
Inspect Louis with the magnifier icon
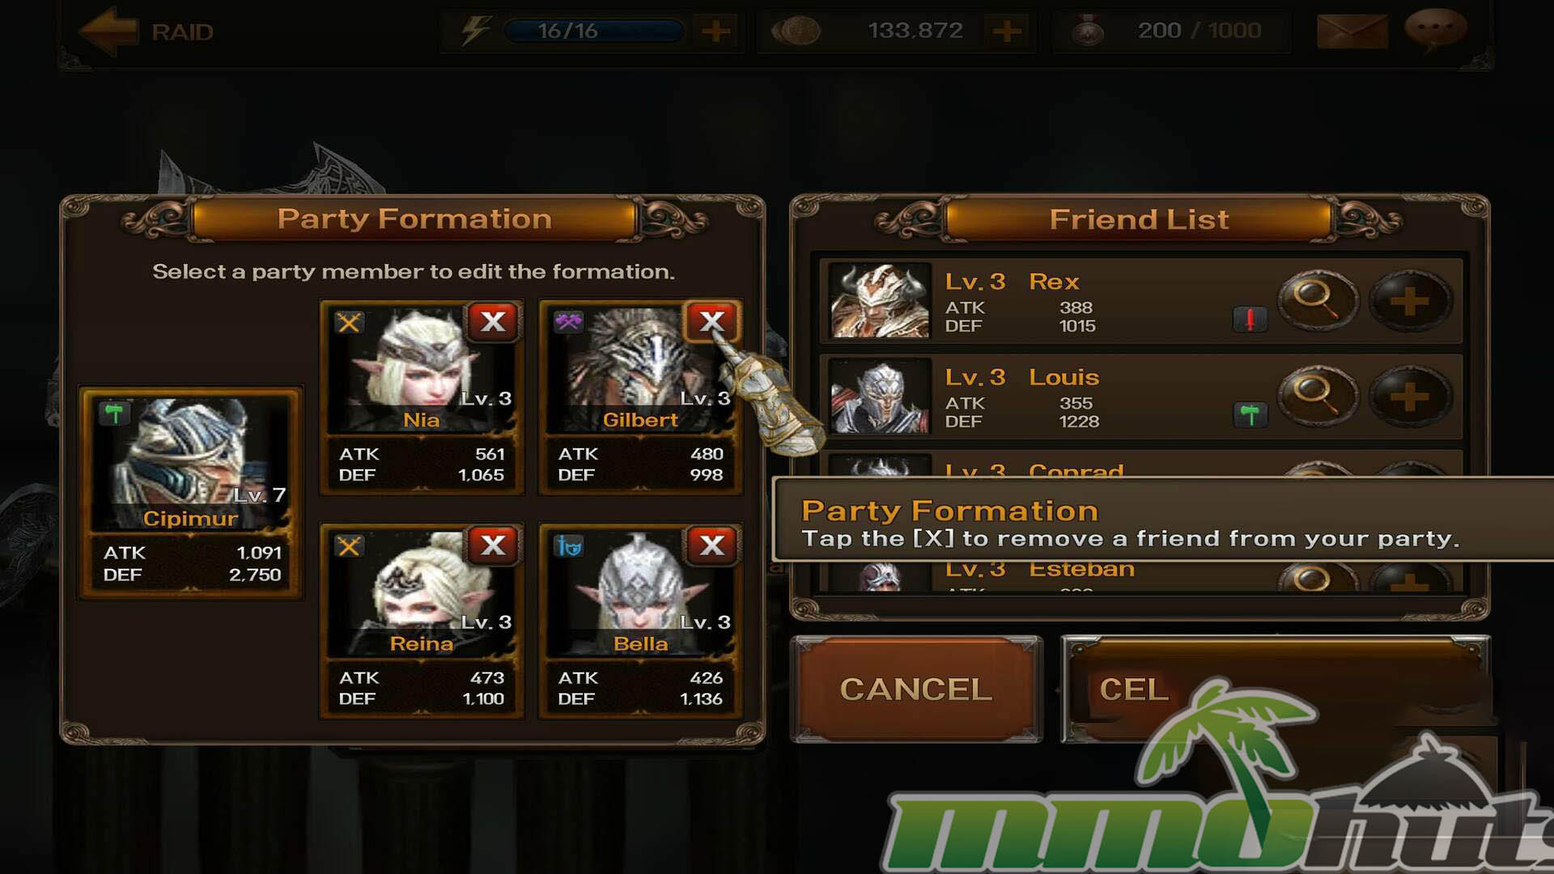[1317, 396]
